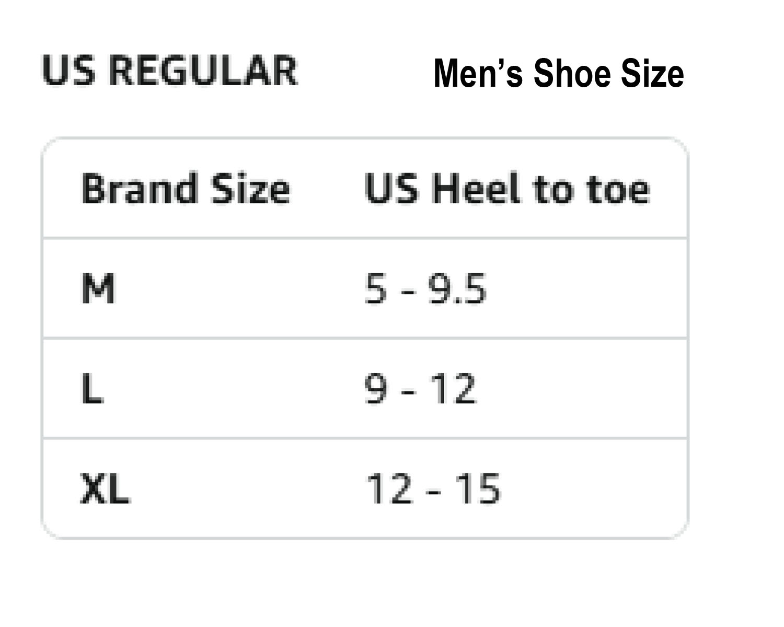Click the XL brand size cell
784x627 pixels.
(x=105, y=489)
